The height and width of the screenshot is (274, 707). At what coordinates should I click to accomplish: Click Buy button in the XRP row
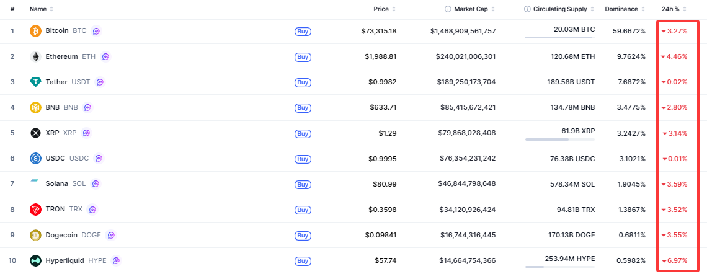303,134
